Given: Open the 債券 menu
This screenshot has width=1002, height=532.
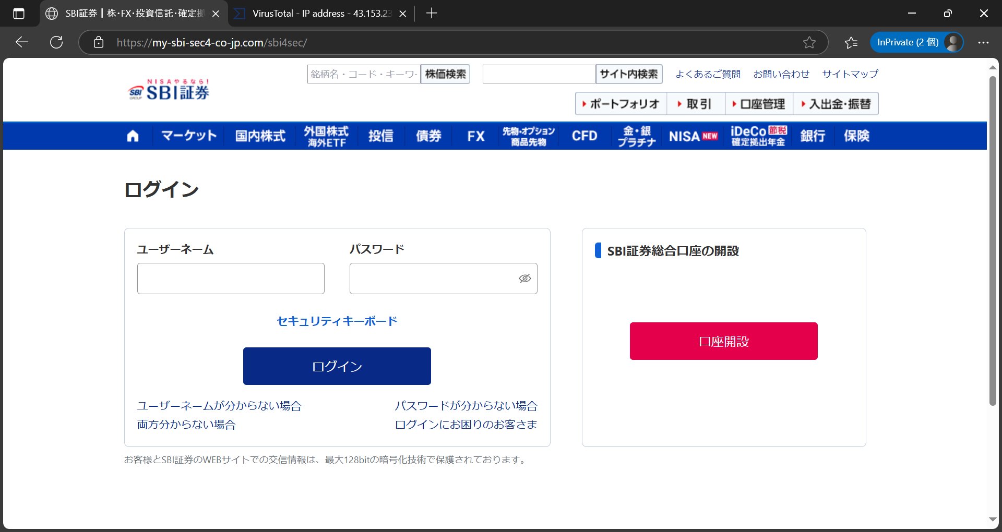Looking at the screenshot, I should coord(428,136).
